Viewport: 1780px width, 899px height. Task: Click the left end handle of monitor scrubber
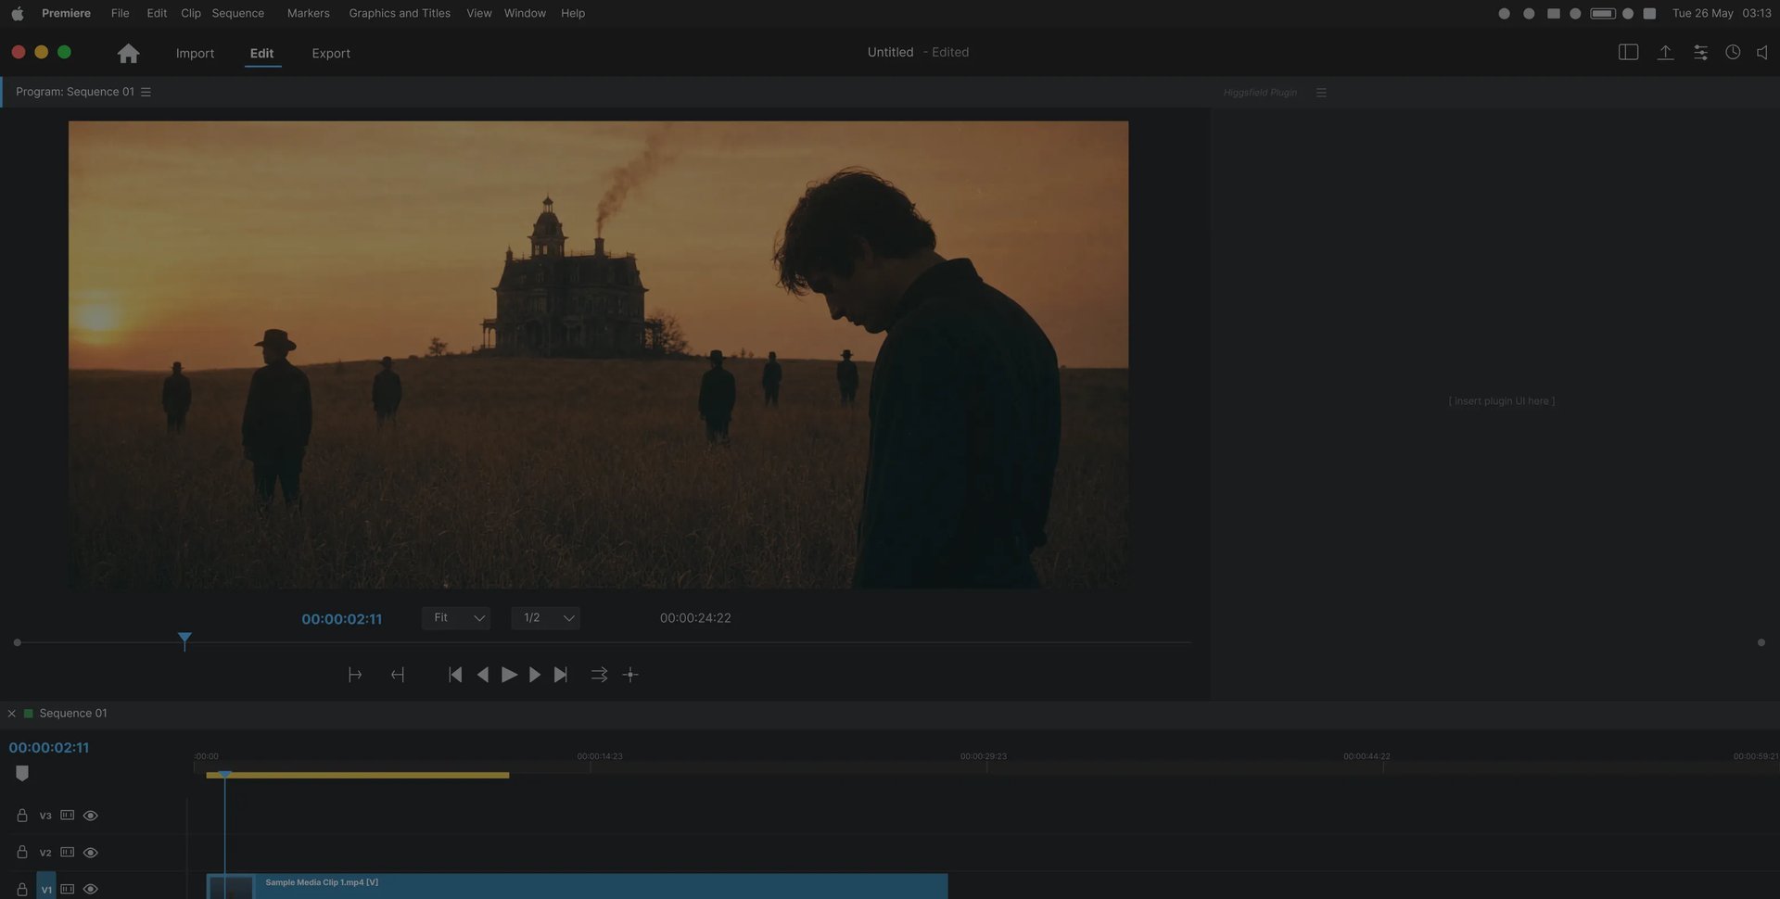coord(17,642)
